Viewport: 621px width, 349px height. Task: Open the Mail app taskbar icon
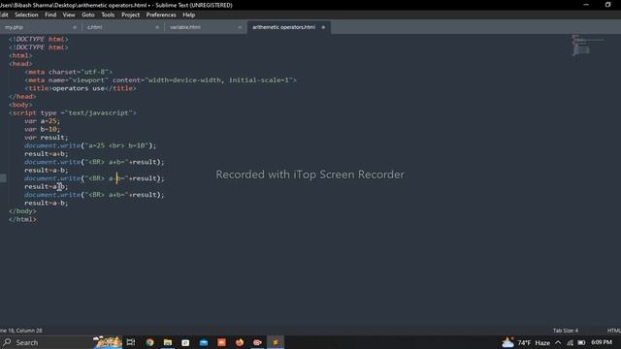(x=204, y=342)
